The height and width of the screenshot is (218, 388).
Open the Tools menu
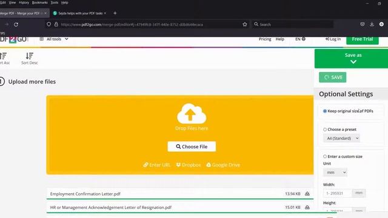tap(54, 2)
